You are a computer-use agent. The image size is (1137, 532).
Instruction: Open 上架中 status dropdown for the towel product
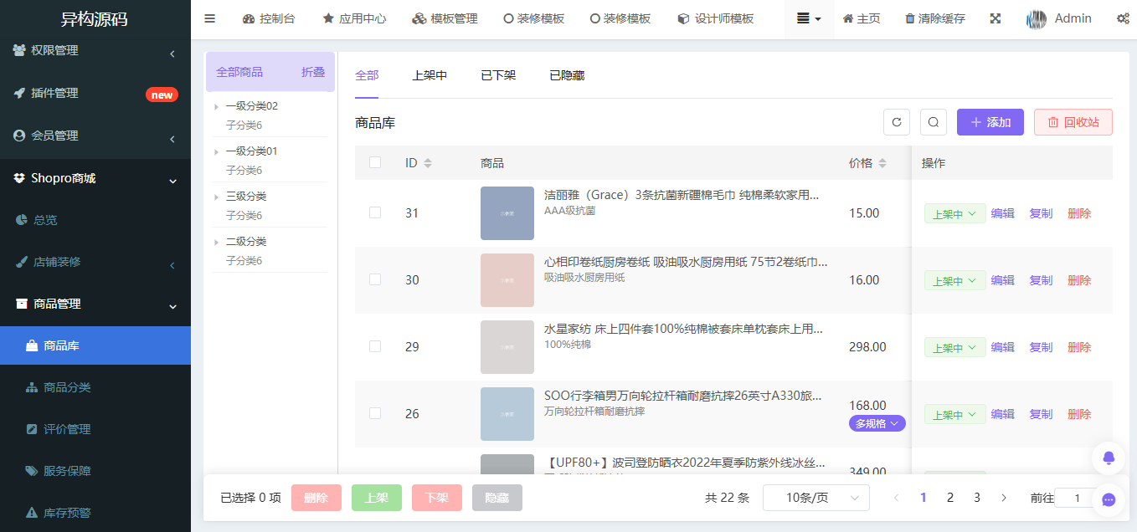(x=954, y=212)
